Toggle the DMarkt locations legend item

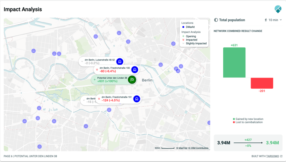pyautogui.click(x=188, y=27)
